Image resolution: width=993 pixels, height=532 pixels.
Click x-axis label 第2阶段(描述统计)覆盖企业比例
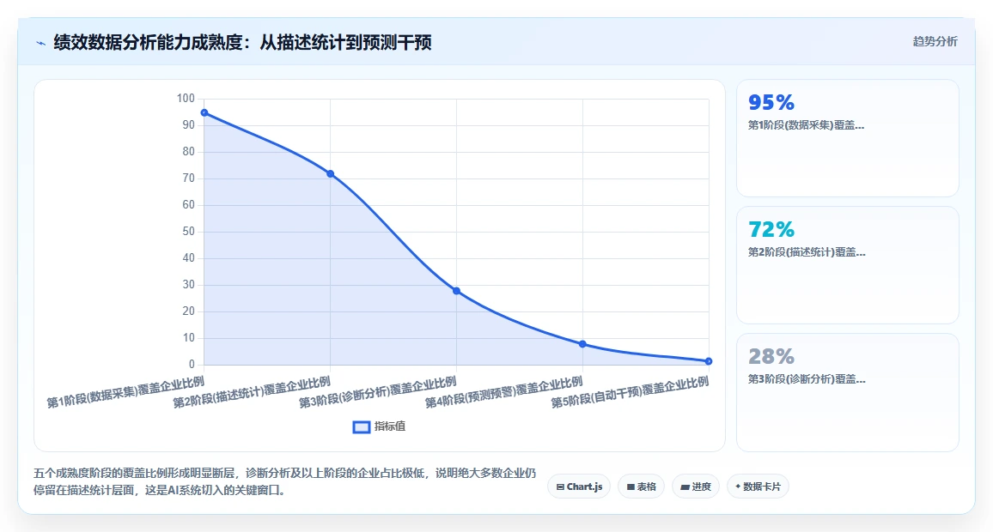pyautogui.click(x=252, y=392)
